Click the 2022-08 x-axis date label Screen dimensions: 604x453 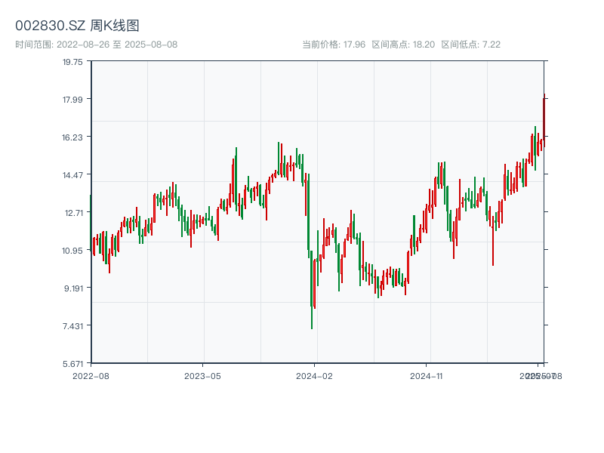(x=91, y=375)
